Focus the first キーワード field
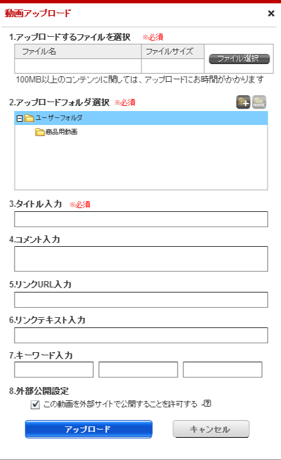Viewport: 281px width, 460px height. tap(54, 369)
